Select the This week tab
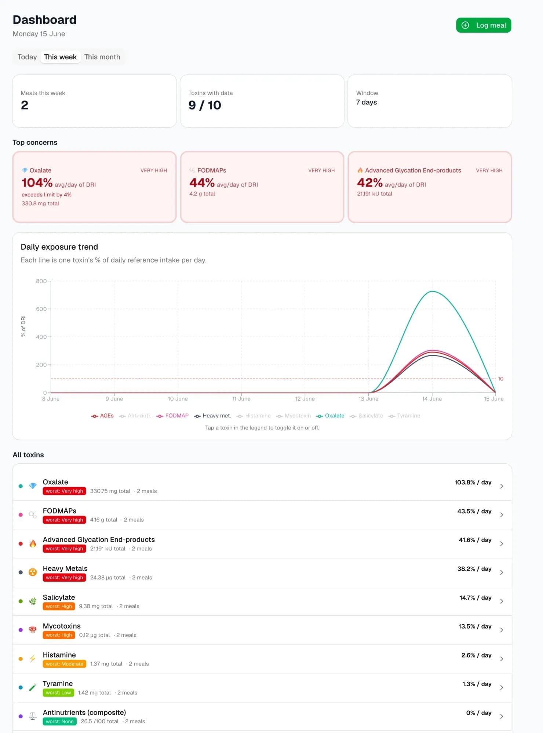 pyautogui.click(x=60, y=57)
